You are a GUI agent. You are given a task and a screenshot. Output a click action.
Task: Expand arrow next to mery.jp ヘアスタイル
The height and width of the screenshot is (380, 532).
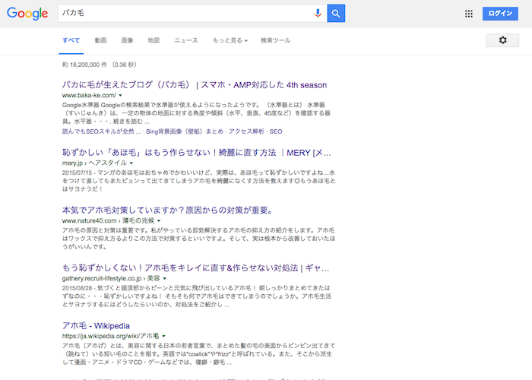[131, 163]
